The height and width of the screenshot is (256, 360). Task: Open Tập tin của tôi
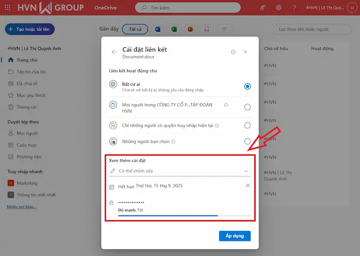click(31, 72)
